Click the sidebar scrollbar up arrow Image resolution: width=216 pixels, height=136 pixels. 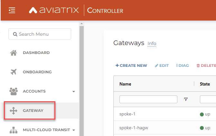click(x=81, y=23)
